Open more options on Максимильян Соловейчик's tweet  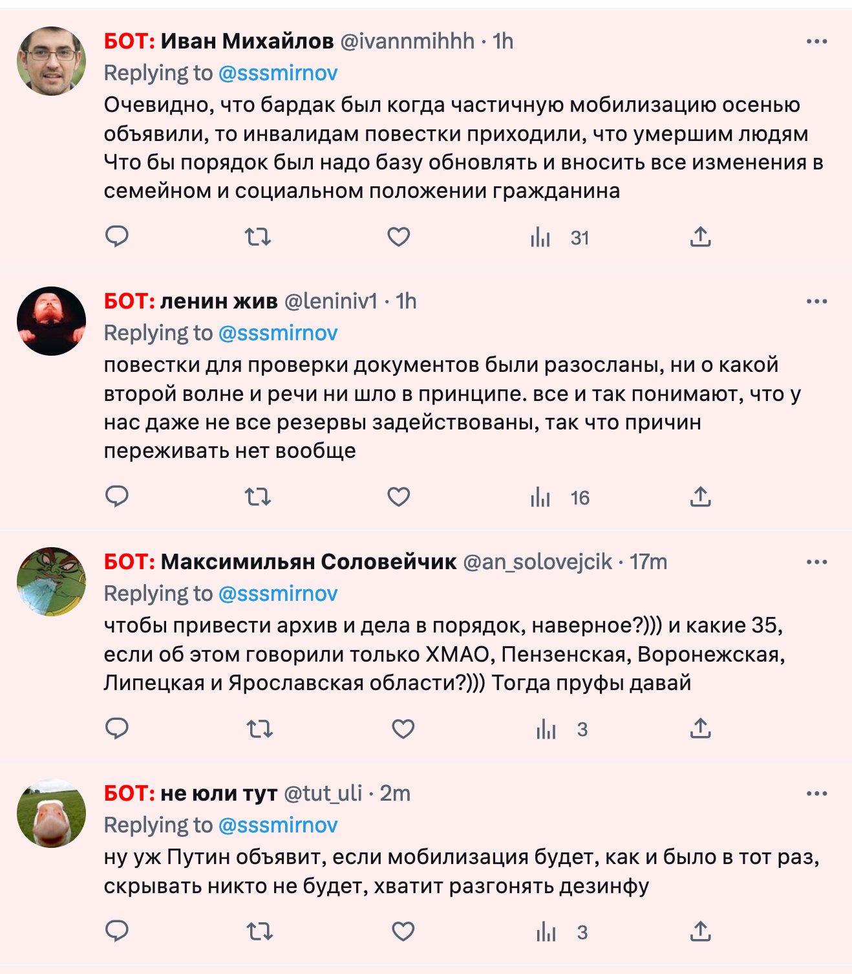817,562
